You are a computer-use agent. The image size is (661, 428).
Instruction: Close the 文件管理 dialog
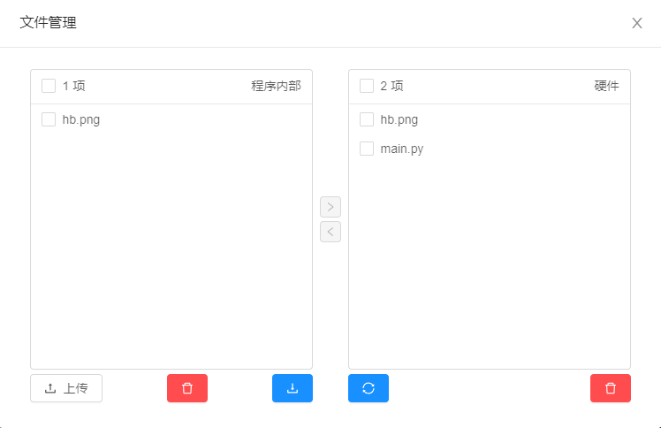point(637,23)
